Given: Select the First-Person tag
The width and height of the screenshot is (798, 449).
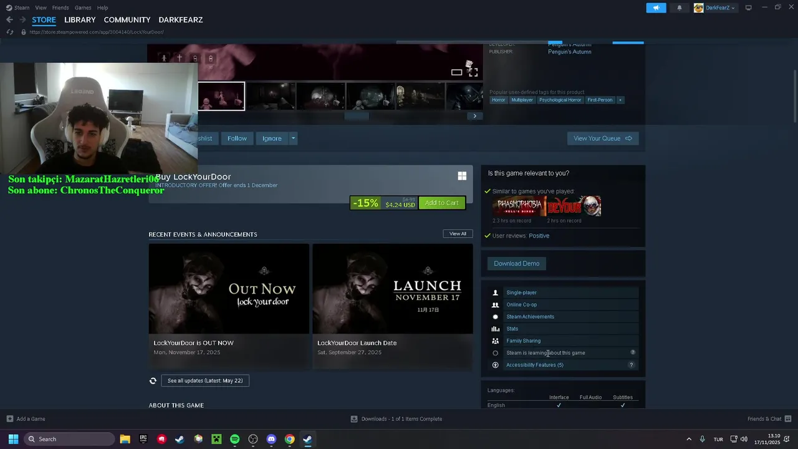Looking at the screenshot, I should [600, 100].
